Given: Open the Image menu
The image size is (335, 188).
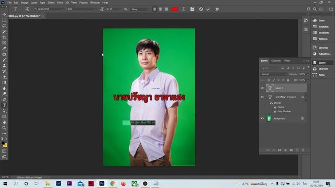Looking at the screenshot, I should pyautogui.click(x=25, y=3).
